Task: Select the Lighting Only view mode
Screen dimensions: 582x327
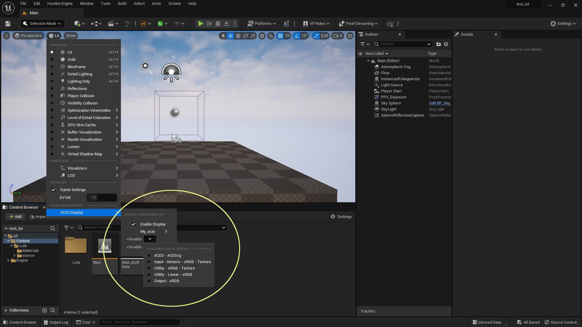Action: click(x=84, y=81)
